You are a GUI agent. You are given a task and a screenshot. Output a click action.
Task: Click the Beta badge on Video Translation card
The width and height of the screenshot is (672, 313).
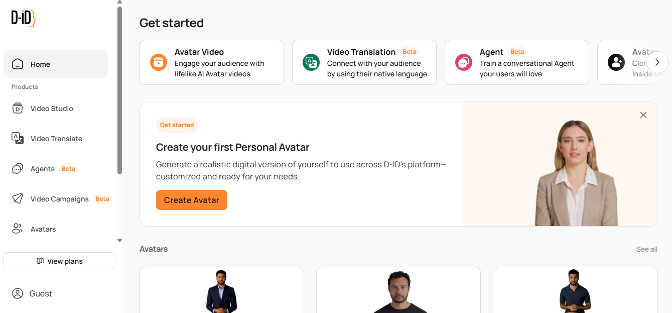(x=410, y=52)
